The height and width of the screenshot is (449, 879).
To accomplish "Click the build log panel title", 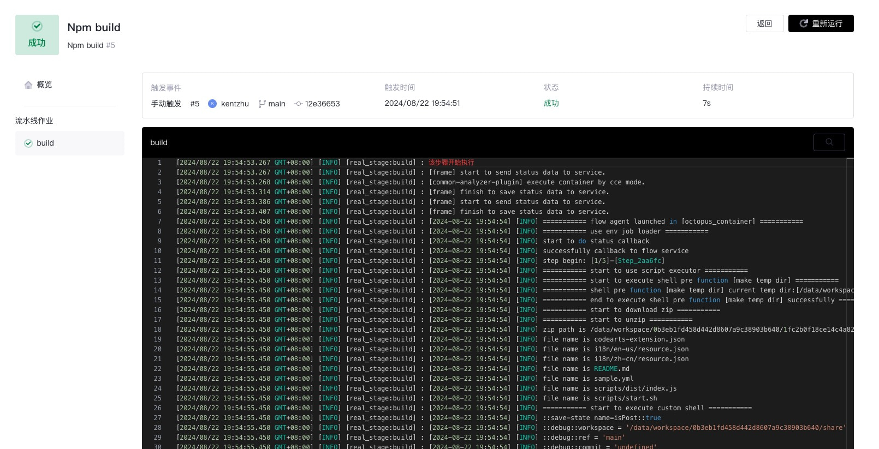I will point(159,142).
